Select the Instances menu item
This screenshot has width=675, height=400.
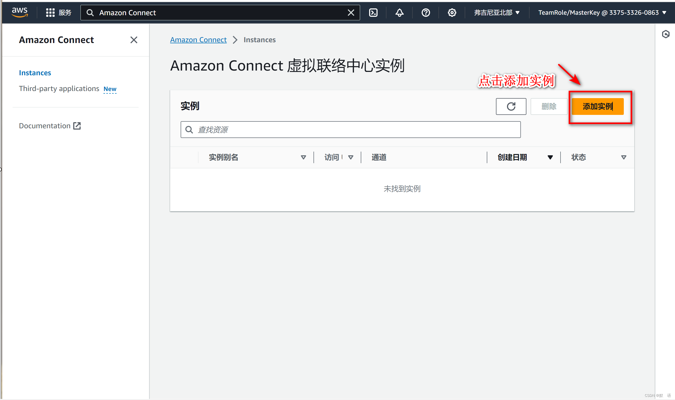pos(35,72)
